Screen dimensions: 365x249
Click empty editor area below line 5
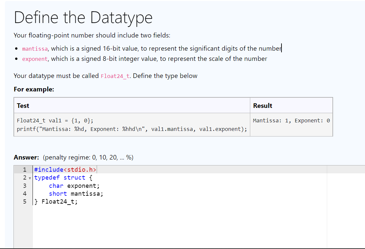pos(164,227)
